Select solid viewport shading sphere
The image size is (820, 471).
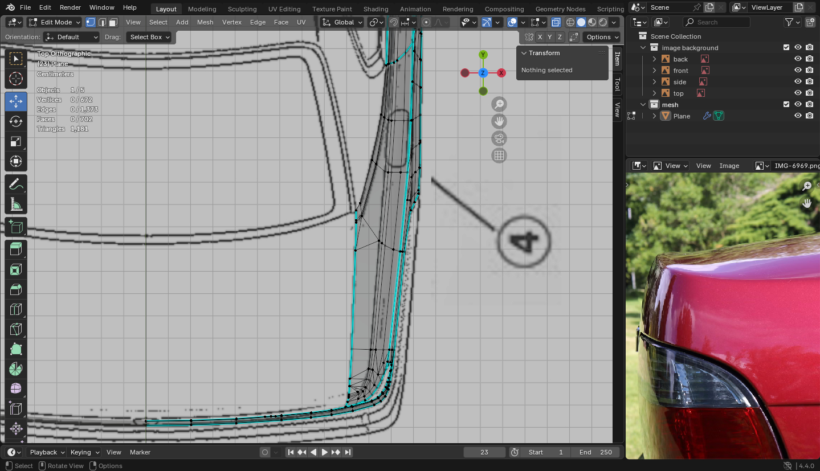[581, 22]
